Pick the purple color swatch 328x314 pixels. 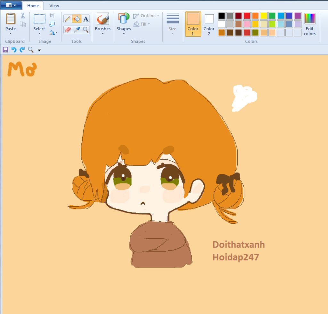[298, 16]
